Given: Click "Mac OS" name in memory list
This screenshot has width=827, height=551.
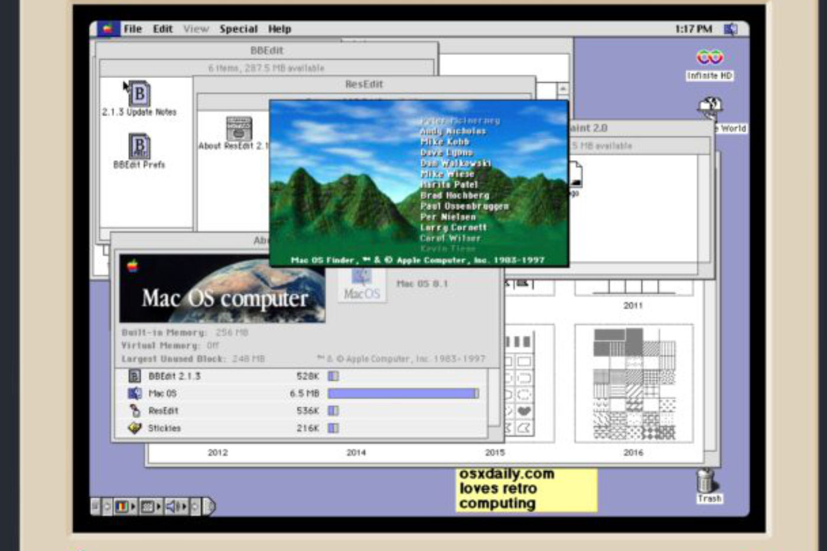Looking at the screenshot, I should coord(162,393).
